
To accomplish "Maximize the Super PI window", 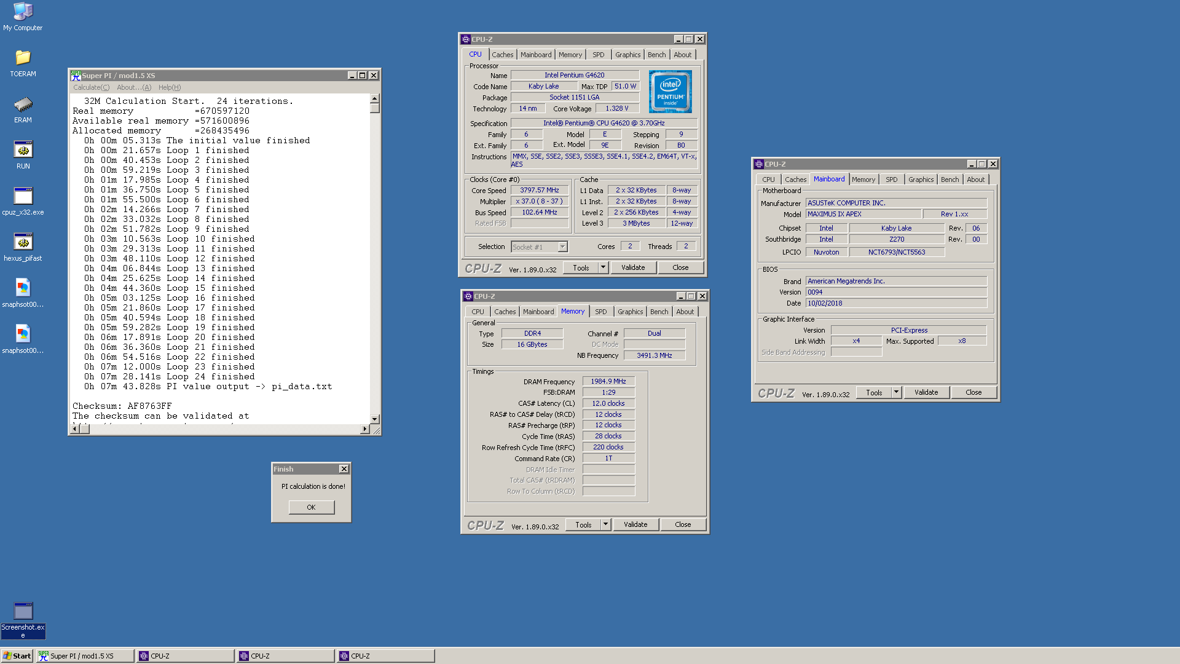I will coord(363,76).
